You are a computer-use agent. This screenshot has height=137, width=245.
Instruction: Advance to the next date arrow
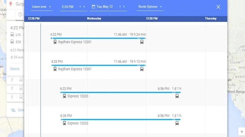[x=124, y=6]
